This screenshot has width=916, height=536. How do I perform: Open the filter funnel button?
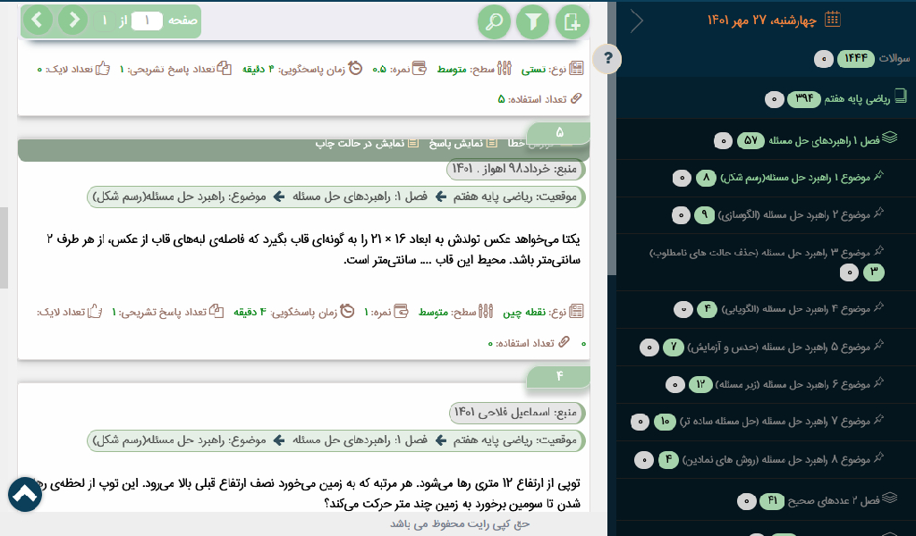pos(533,22)
